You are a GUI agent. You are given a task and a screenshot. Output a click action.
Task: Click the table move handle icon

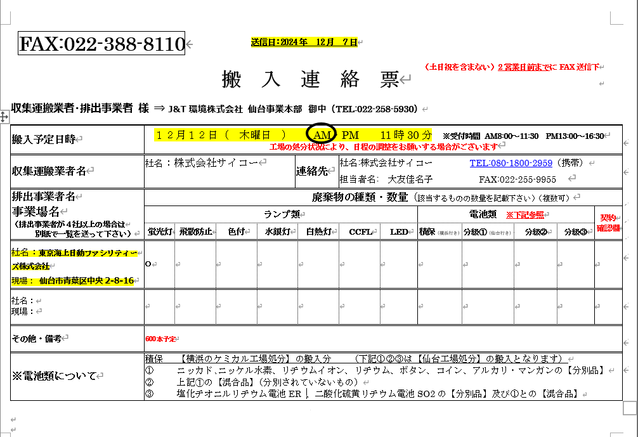4,117
